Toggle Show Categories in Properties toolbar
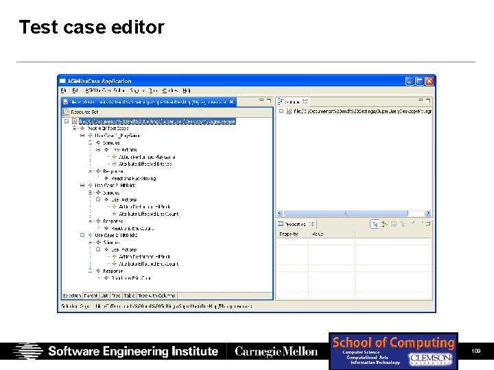Image resolution: width=494 pixels, height=370 pixels. click(x=375, y=224)
